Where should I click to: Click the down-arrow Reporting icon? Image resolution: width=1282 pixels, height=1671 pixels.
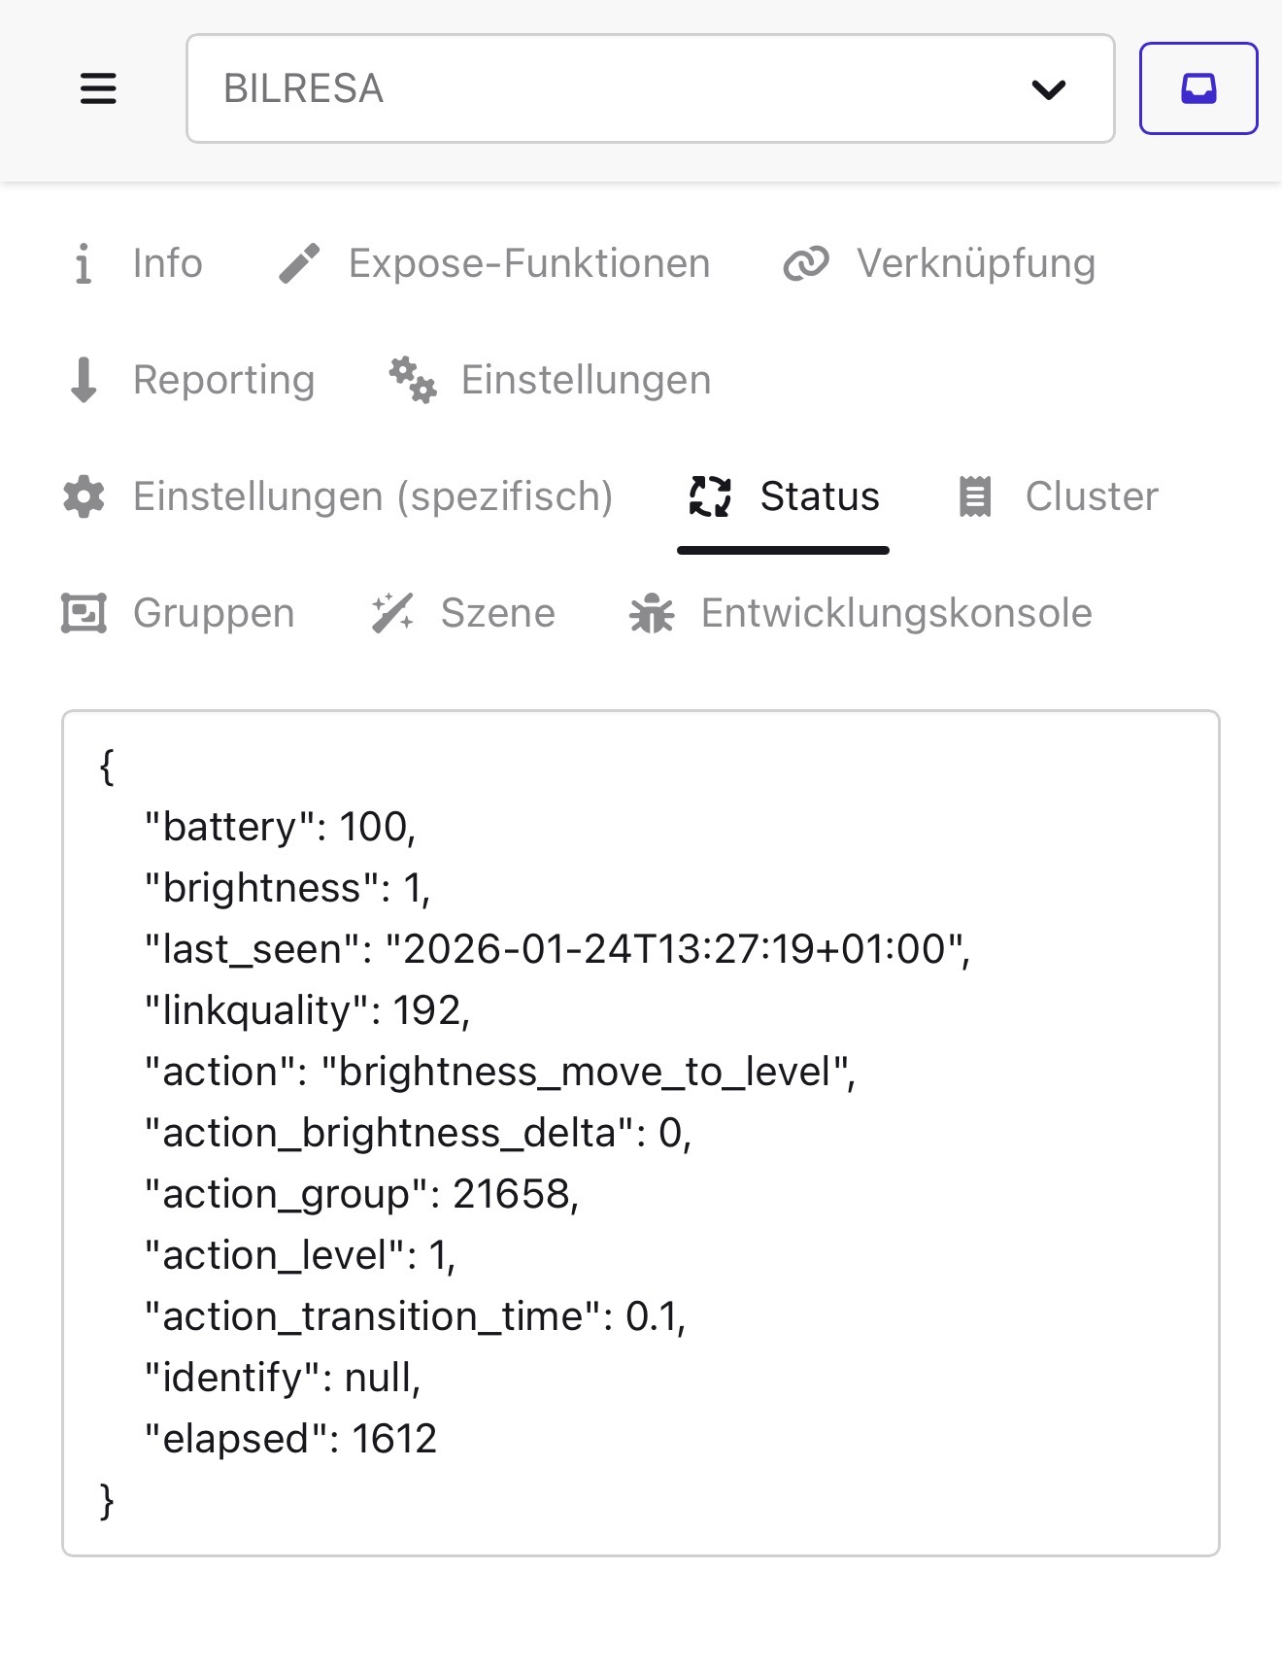coord(84,380)
